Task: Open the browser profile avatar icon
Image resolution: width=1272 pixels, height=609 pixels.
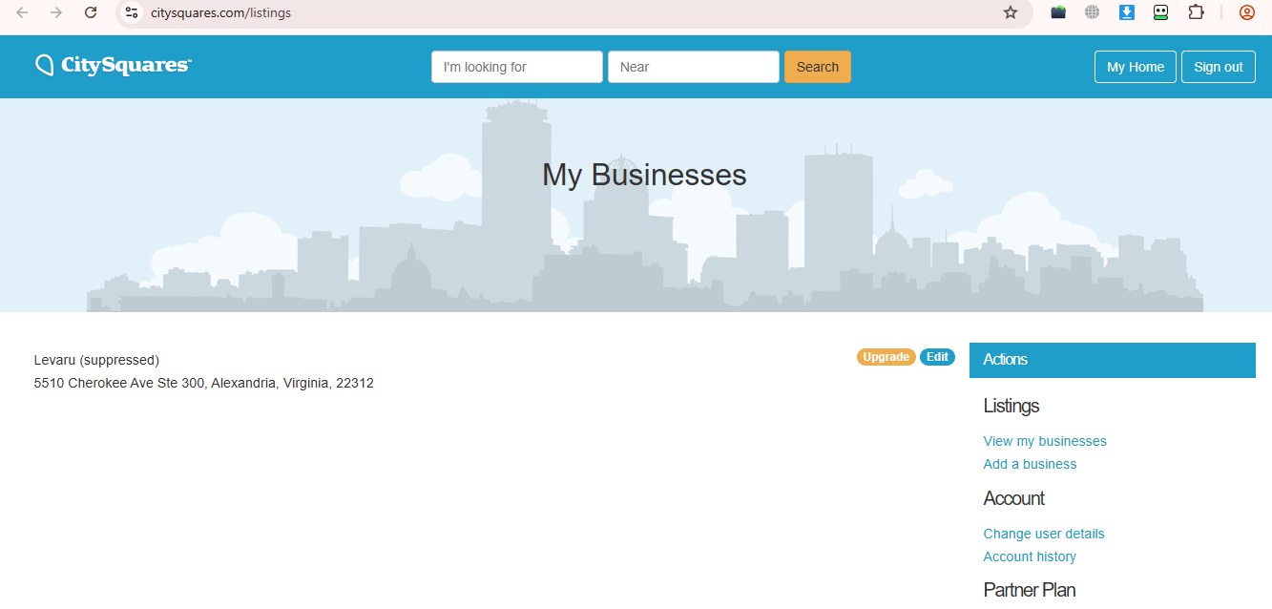Action: click(x=1247, y=12)
